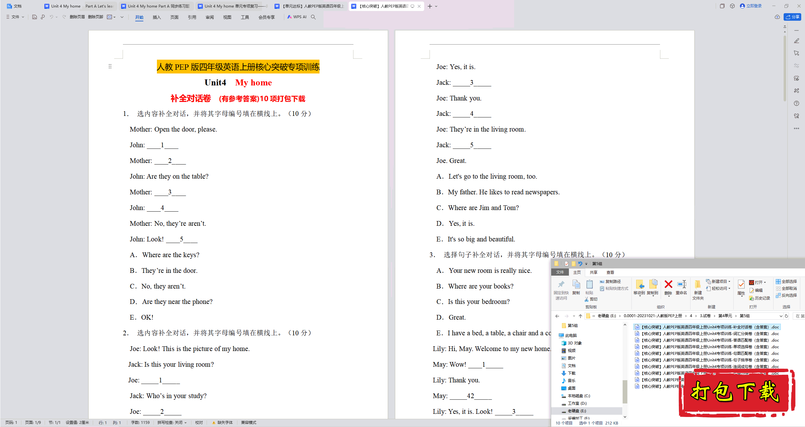Click the Copy icon in Explorer ribbon
The height and width of the screenshot is (427, 805).
click(x=576, y=287)
